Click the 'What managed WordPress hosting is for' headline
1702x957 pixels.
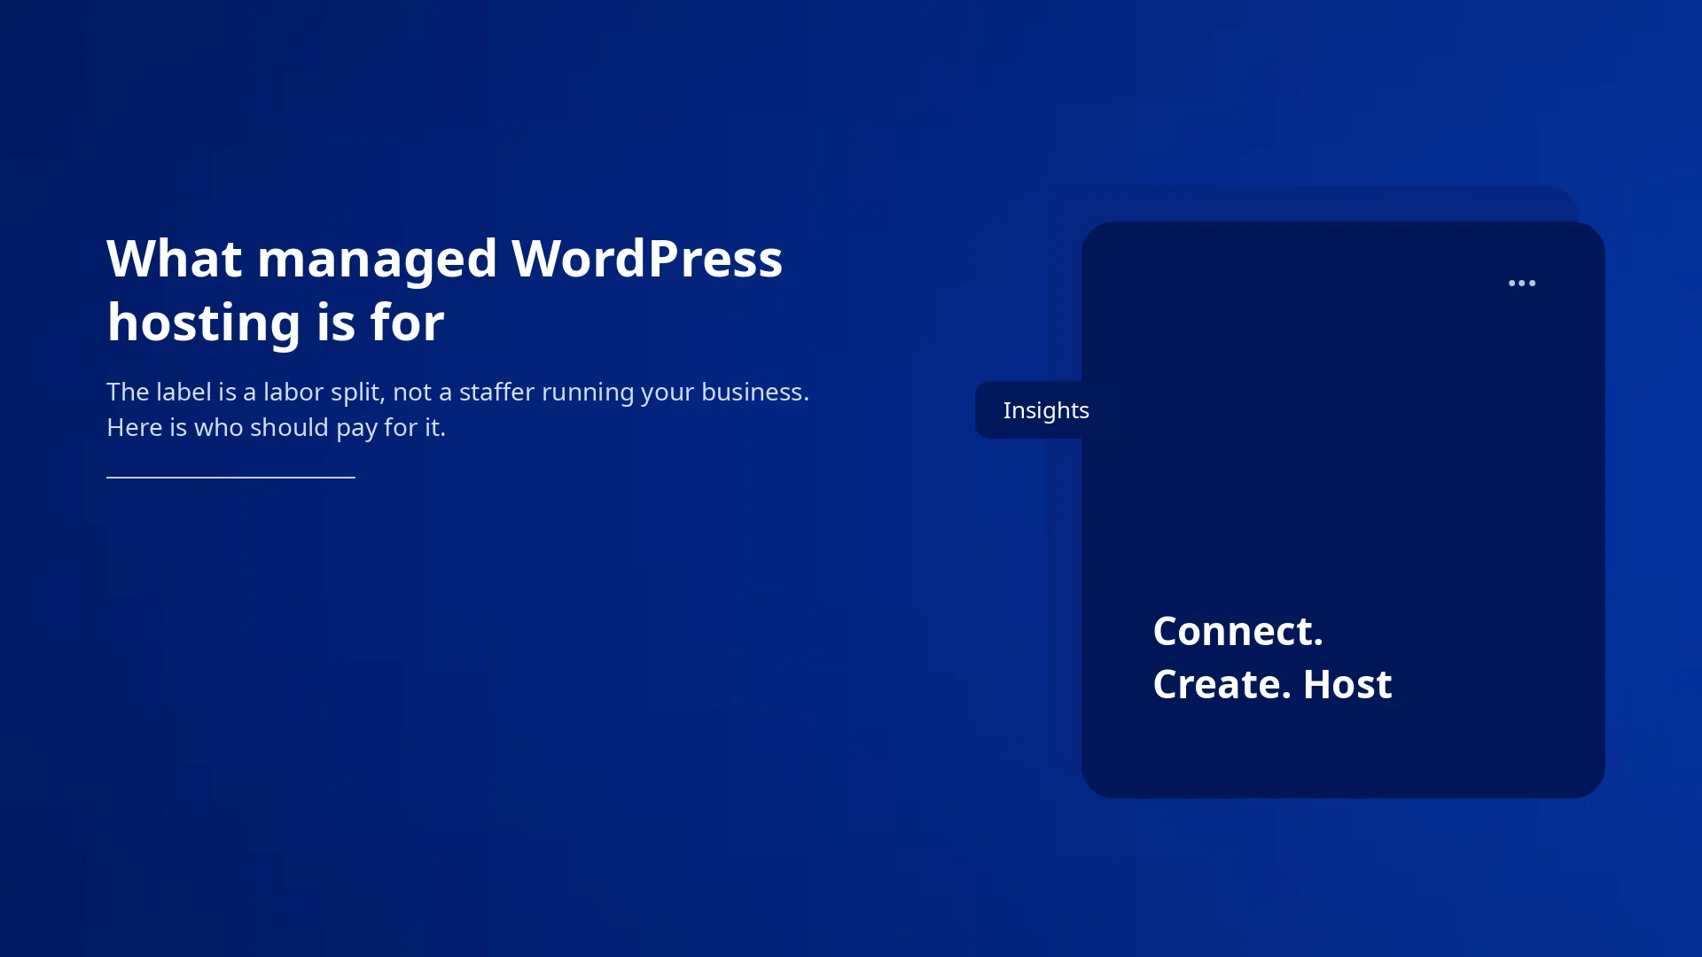pyautogui.click(x=444, y=290)
